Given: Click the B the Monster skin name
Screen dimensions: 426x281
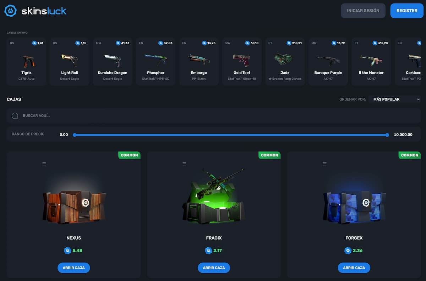Looking at the screenshot, I should [x=371, y=73].
